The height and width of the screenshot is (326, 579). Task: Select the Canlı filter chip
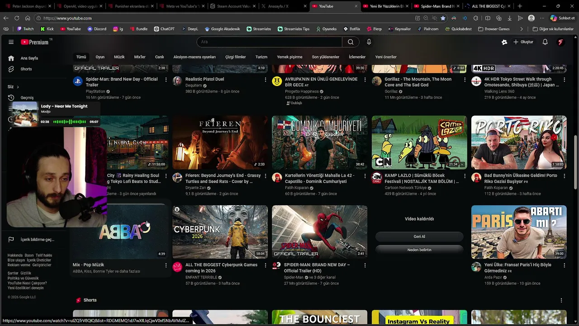point(160,57)
